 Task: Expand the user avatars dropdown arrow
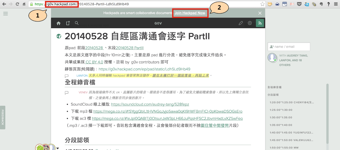tap(58, 148)
